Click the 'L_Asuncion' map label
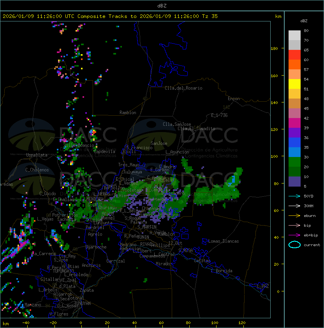This screenshot has width=324, height=328. tap(177, 152)
